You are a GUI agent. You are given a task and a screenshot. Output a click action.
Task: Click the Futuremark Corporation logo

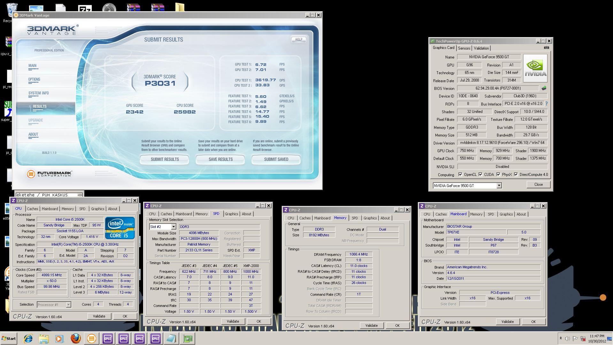click(50, 174)
